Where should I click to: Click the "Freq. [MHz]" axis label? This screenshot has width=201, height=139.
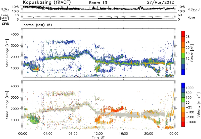click(5, 17)
